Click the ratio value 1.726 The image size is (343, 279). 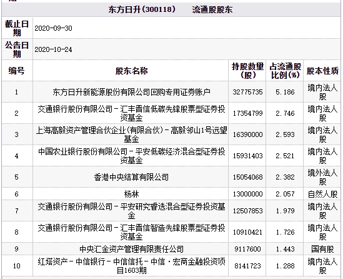click(x=285, y=232)
